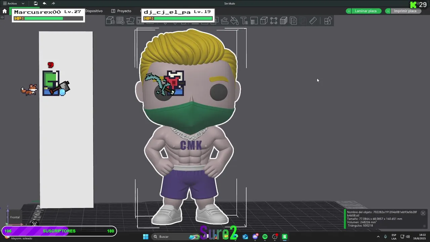The image size is (430, 242).
Task: Open Outlook from the taskbar
Action: (245, 237)
